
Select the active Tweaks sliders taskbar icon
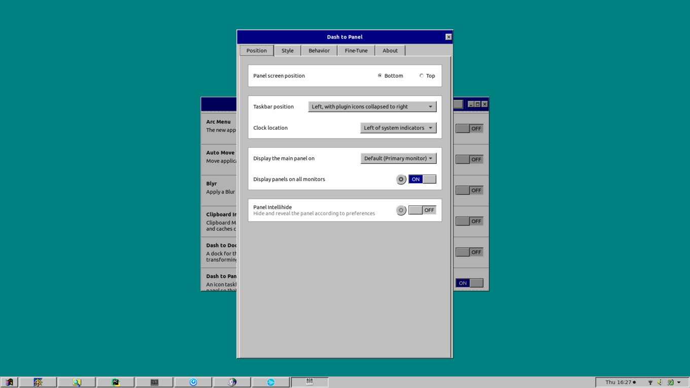click(x=309, y=382)
